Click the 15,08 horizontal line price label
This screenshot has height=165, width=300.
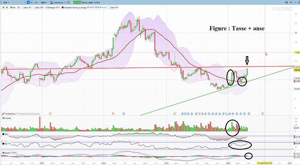pyautogui.click(x=297, y=52)
